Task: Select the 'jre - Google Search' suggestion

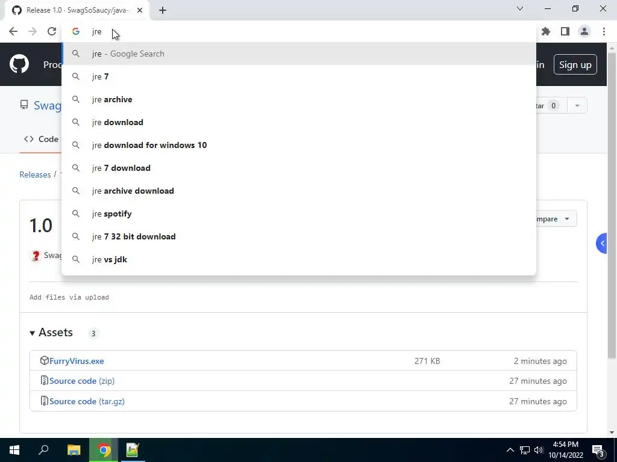Action: coord(299,54)
